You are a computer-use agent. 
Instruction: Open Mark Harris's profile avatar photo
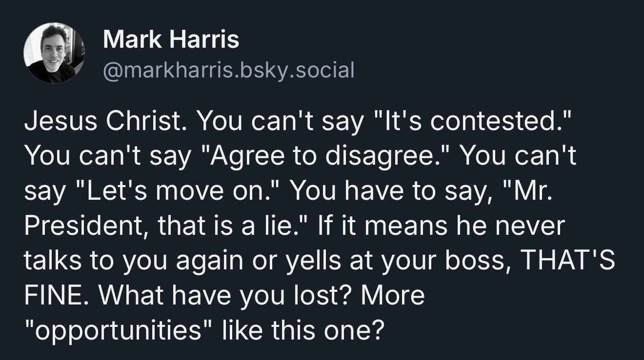point(54,53)
